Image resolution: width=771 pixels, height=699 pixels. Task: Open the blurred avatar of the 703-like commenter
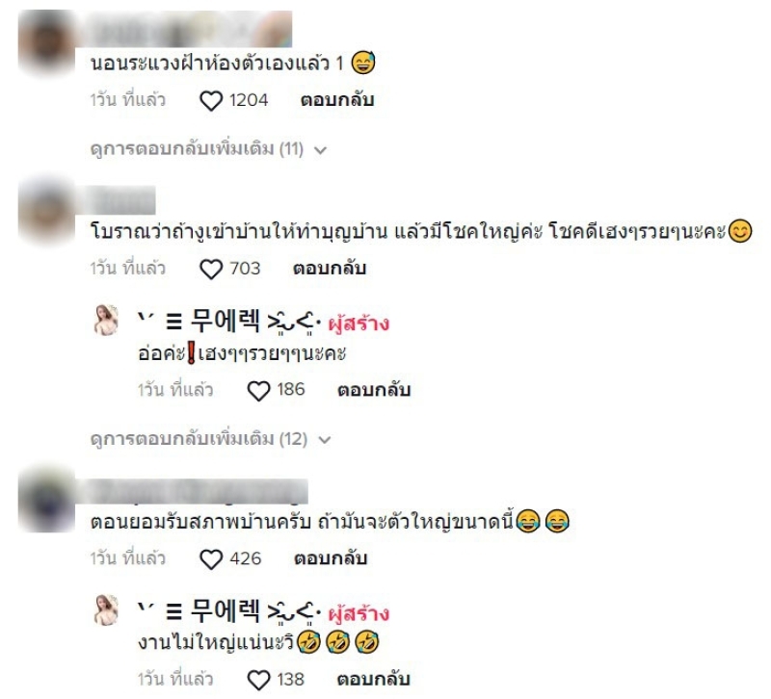[x=46, y=212]
